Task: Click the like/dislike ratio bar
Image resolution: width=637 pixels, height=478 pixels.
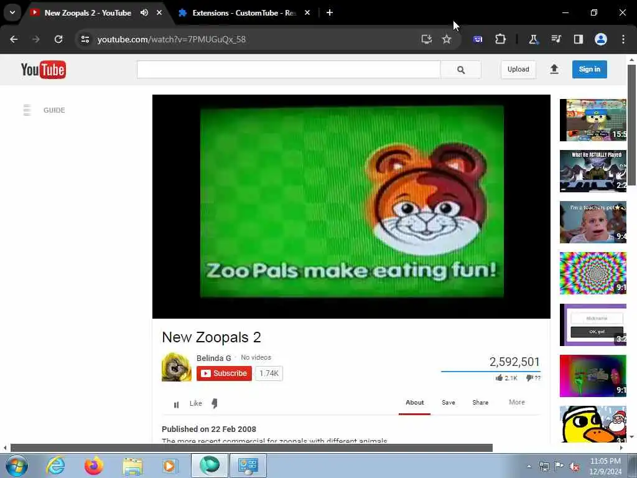Action: [491, 371]
